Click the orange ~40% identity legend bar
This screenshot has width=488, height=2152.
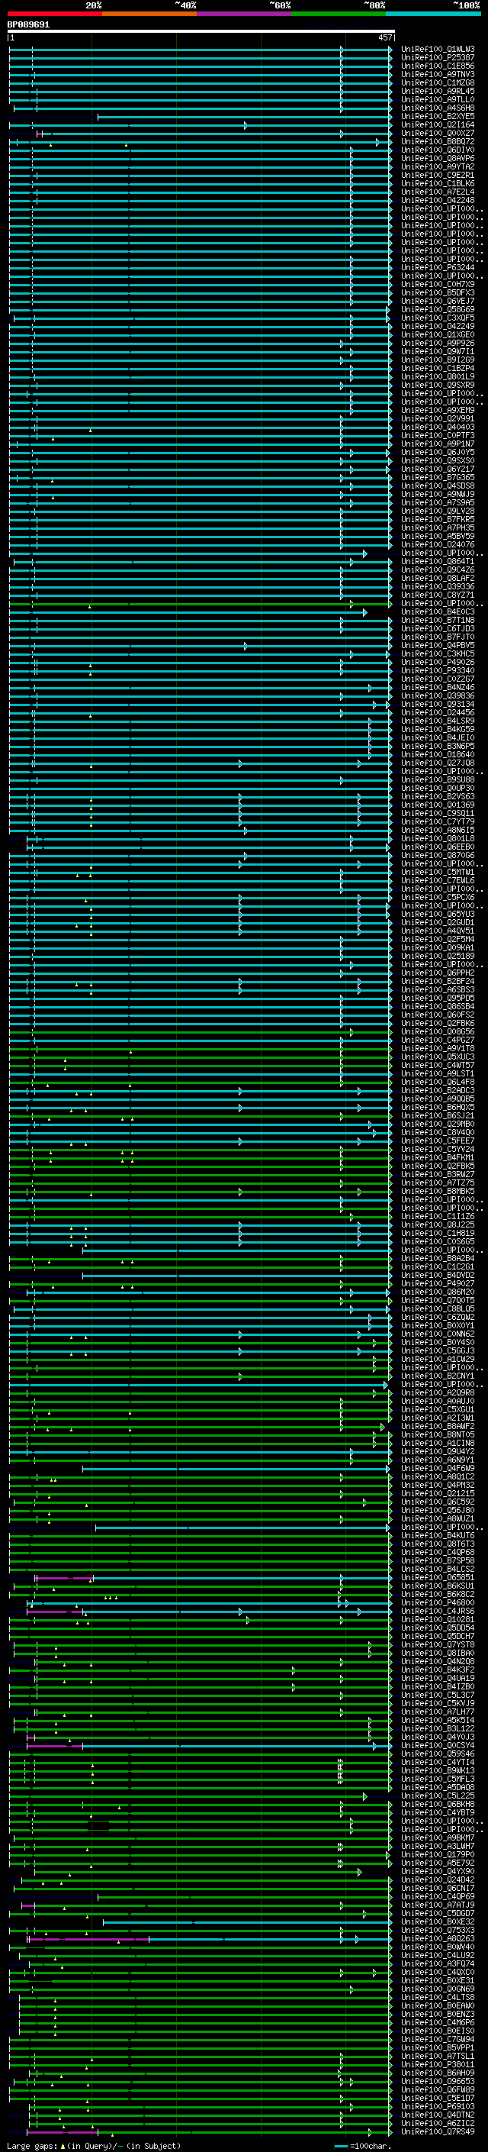click(x=150, y=15)
